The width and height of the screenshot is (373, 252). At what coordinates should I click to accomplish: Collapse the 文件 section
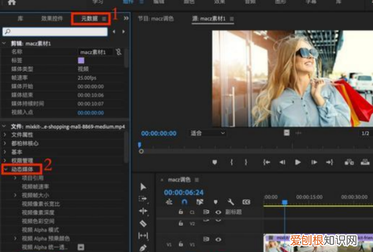pyautogui.click(x=4, y=126)
